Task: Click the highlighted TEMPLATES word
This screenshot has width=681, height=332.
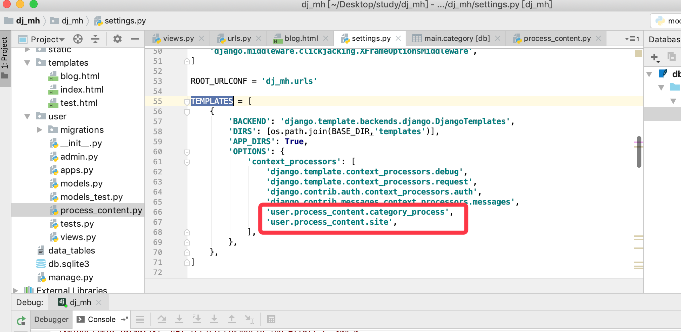Action: 212,101
